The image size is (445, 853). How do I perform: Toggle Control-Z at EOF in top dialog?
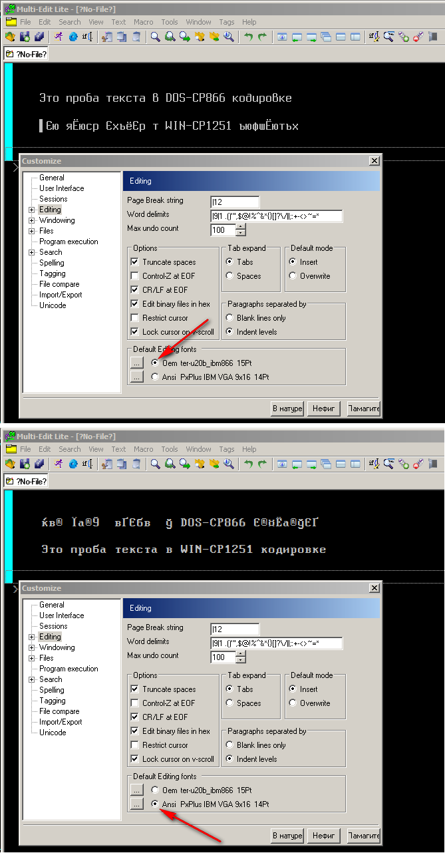pos(135,276)
